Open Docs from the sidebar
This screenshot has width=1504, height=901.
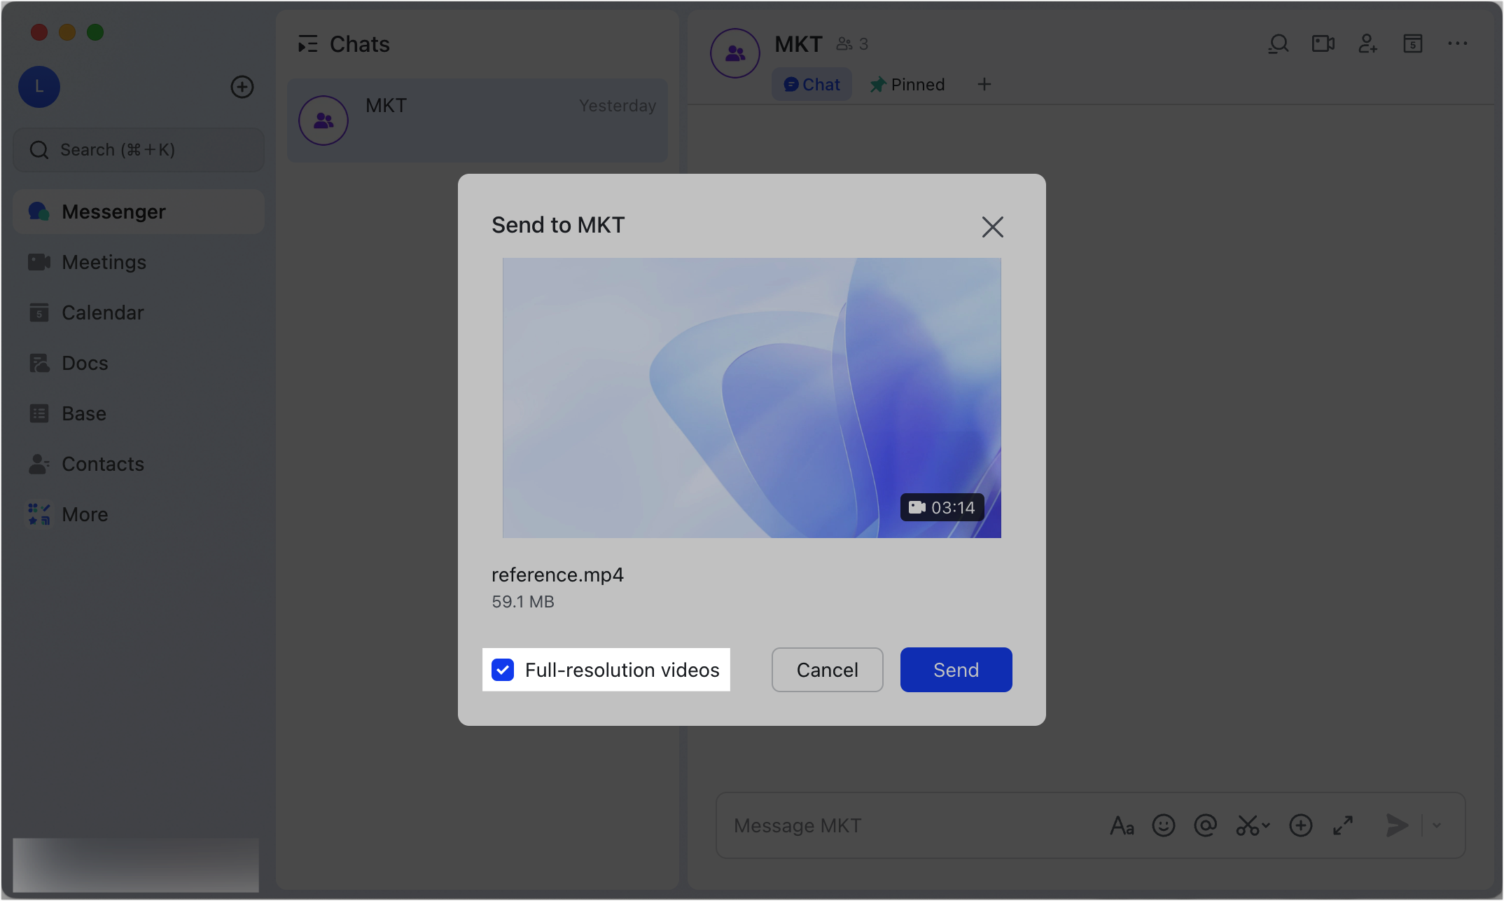click(x=138, y=363)
